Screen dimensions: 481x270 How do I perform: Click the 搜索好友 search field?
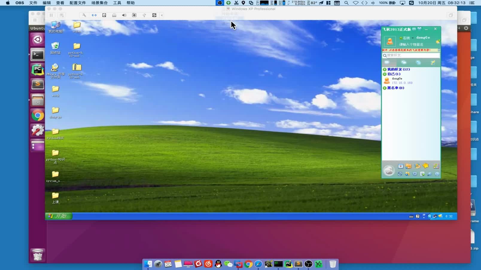coord(411,55)
